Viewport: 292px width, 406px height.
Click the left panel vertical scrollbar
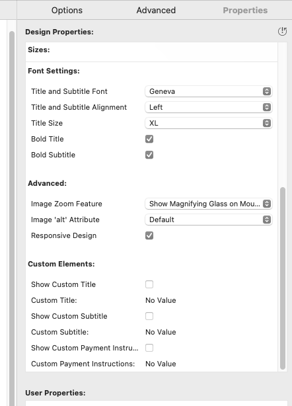pos(12,218)
